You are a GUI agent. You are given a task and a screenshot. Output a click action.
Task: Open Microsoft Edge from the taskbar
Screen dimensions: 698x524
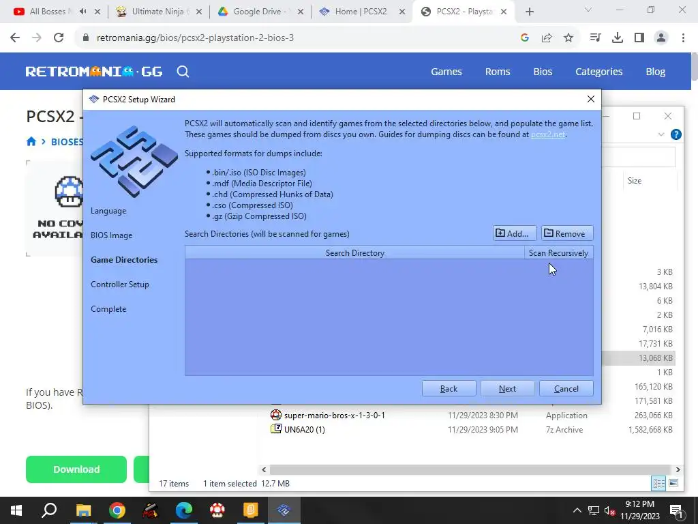point(183,510)
